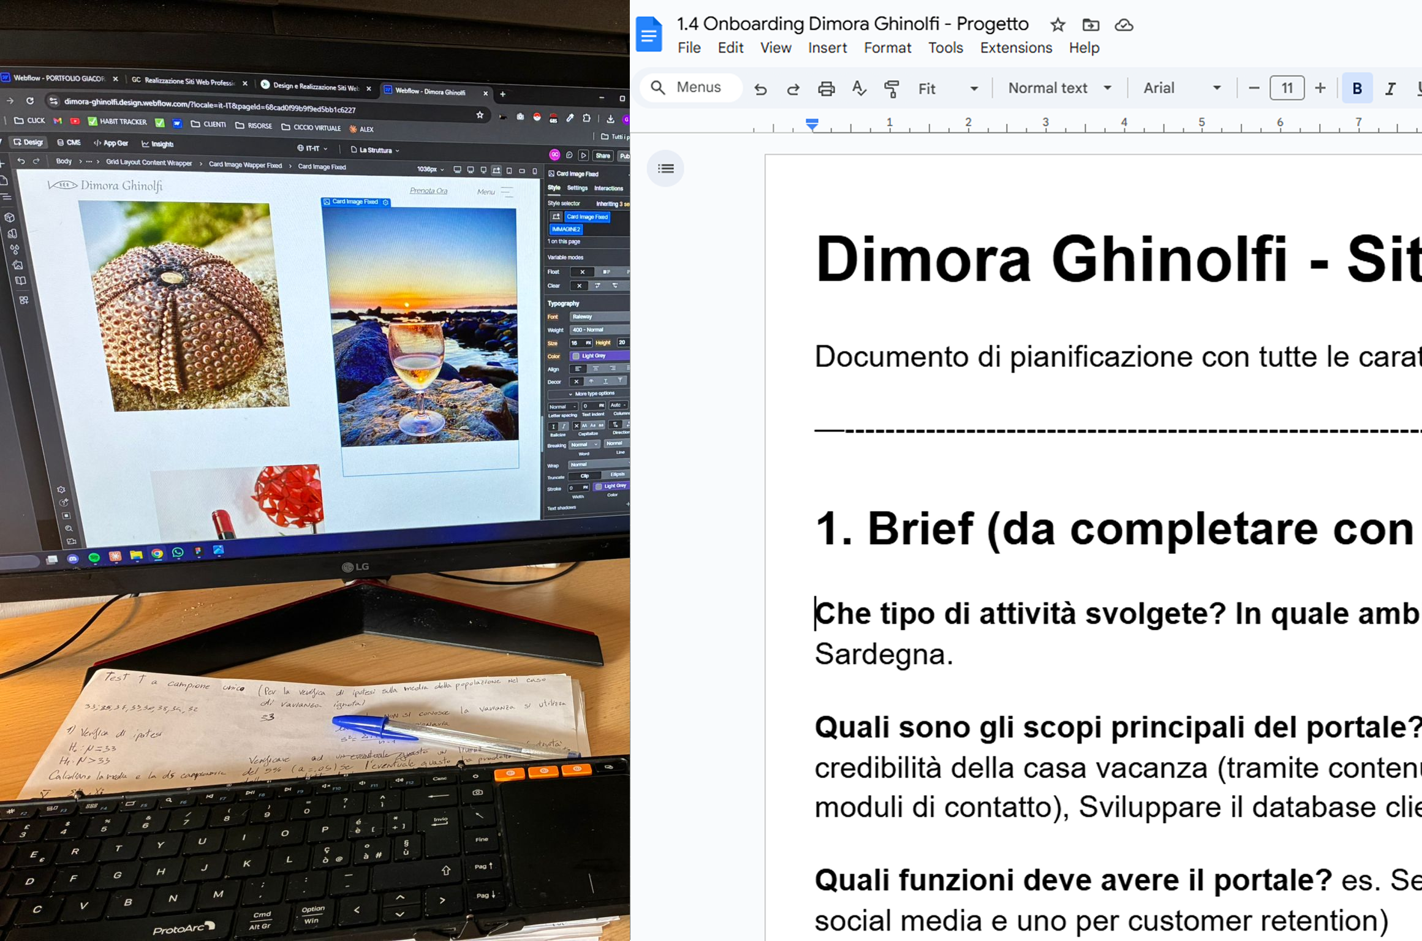Screen dimensions: 1422x941
Task: Increase font size with plus button
Action: tap(1320, 88)
